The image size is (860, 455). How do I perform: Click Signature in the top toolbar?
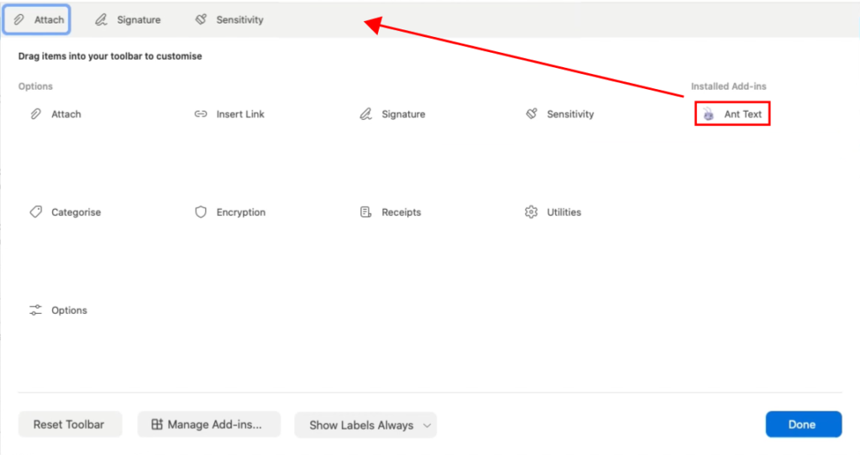pyautogui.click(x=128, y=19)
